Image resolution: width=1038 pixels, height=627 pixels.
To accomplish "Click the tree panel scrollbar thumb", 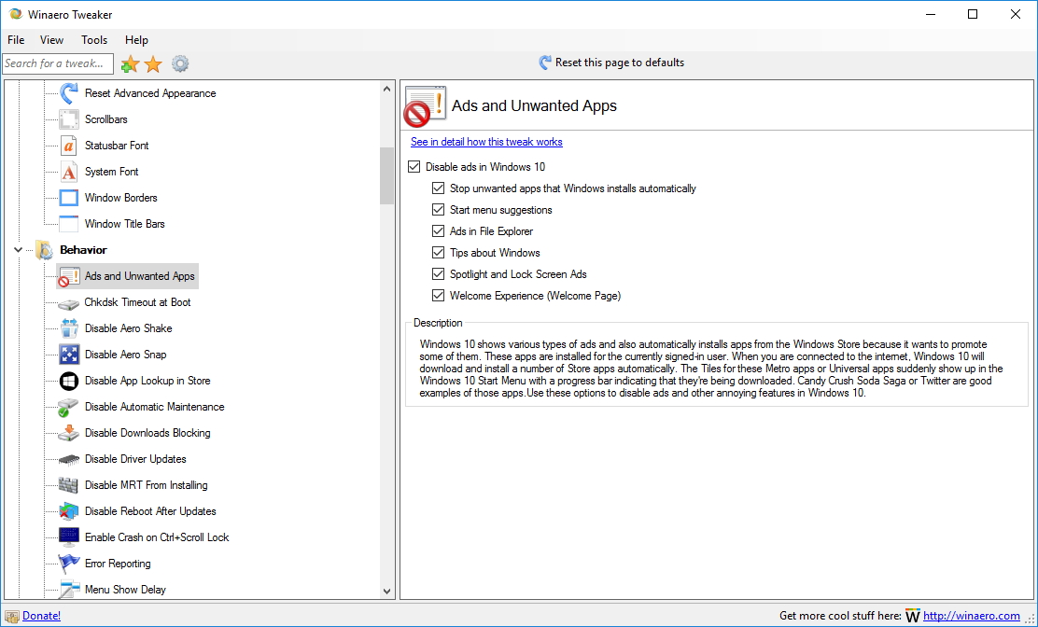I will pos(386,175).
